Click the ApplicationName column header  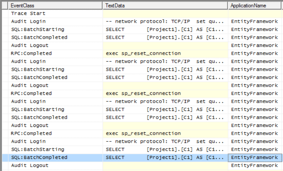tap(255, 6)
